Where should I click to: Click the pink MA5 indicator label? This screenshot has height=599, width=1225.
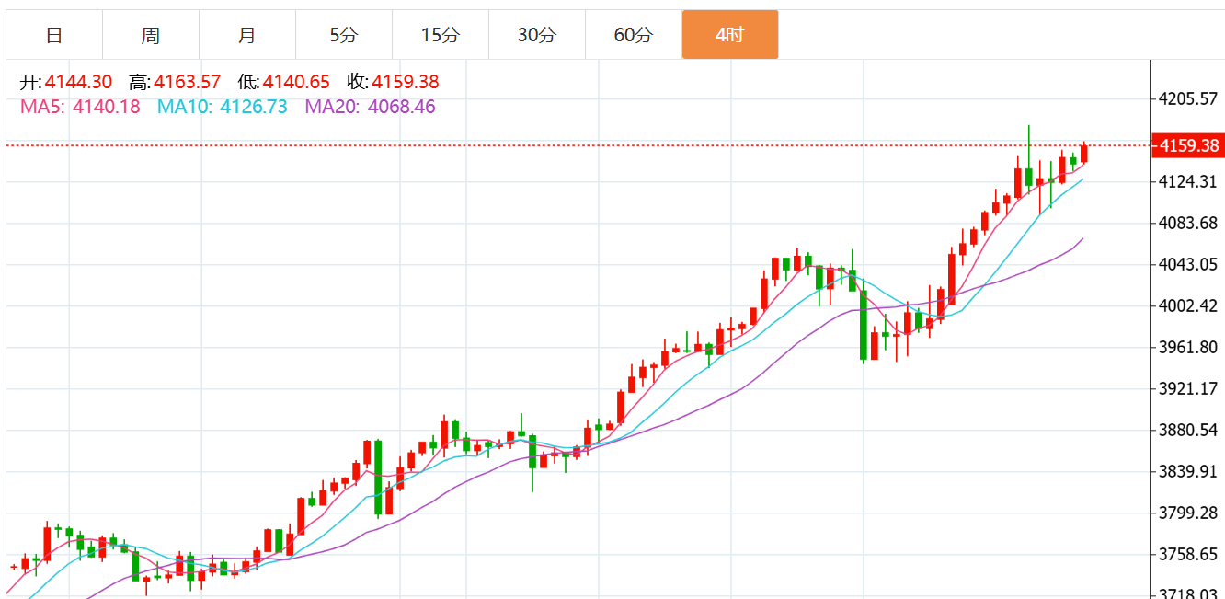point(80,107)
